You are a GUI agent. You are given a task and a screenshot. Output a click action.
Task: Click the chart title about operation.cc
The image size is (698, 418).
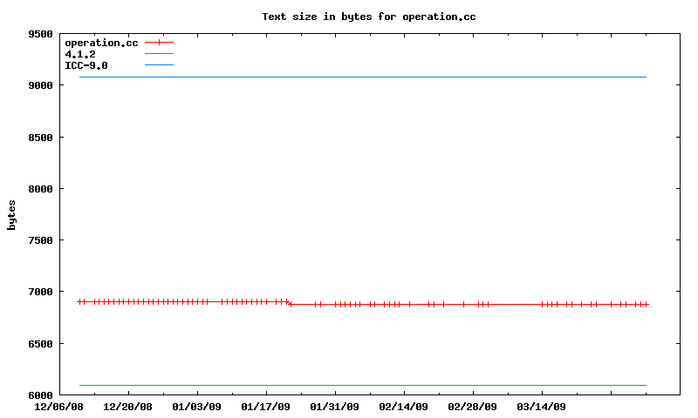(368, 17)
